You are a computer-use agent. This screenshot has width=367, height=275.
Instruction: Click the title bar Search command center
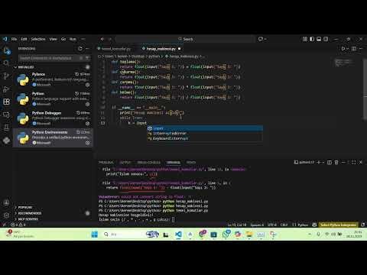point(185,39)
